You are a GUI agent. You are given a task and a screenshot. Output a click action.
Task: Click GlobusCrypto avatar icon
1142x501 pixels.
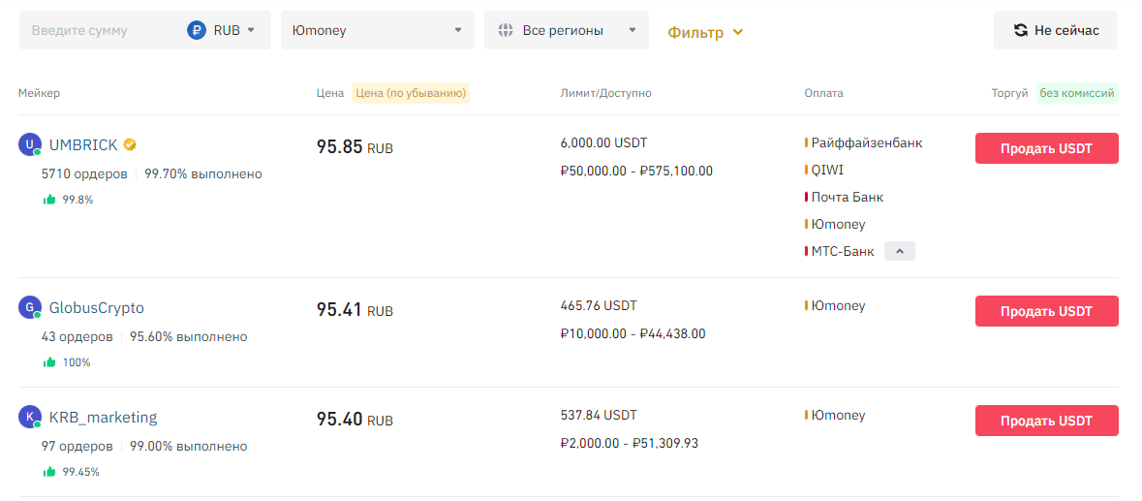[x=29, y=307]
